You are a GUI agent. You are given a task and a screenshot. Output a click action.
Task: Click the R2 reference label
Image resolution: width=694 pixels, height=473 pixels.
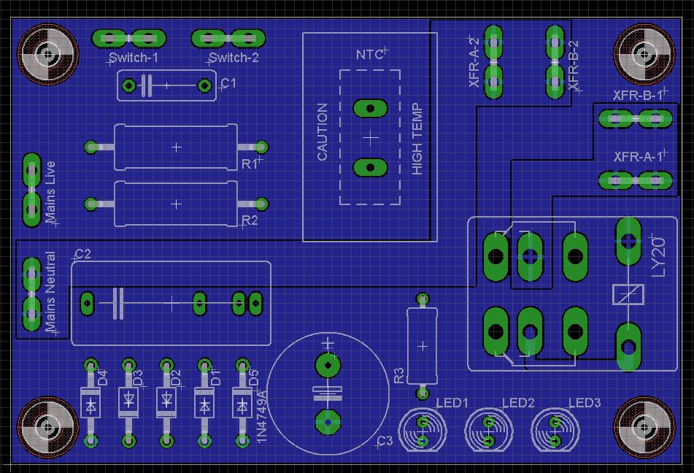pos(250,220)
